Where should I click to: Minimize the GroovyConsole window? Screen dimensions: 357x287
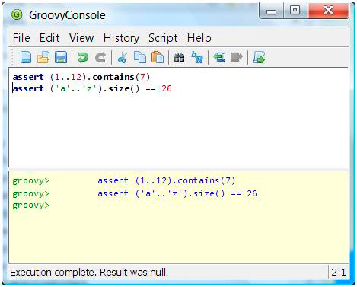[x=271, y=11]
